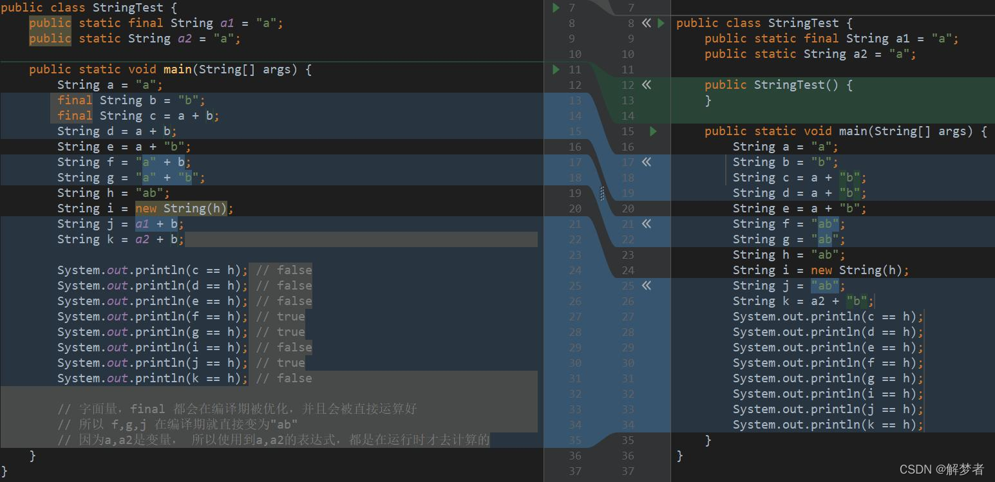Click 'String k = a2 + b;' in left pane
Screen dimensions: 995x482
click(x=120, y=239)
